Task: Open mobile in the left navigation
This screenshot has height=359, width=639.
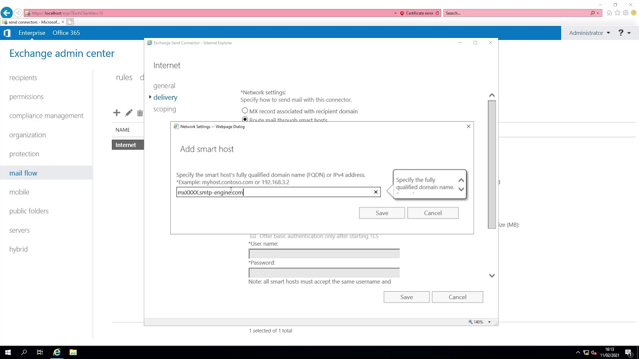Action: [19, 192]
